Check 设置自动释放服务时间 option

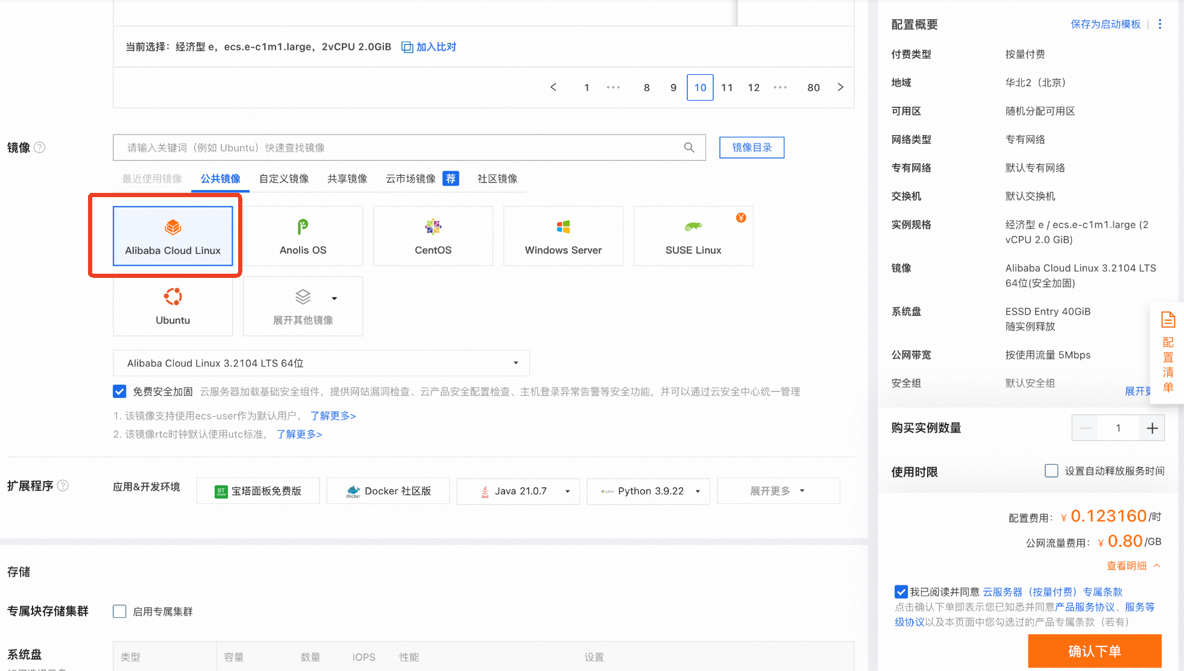click(1051, 471)
